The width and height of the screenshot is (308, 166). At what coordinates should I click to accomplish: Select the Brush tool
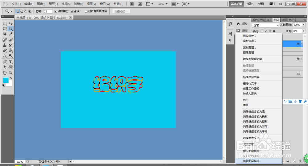[x=10, y=40]
